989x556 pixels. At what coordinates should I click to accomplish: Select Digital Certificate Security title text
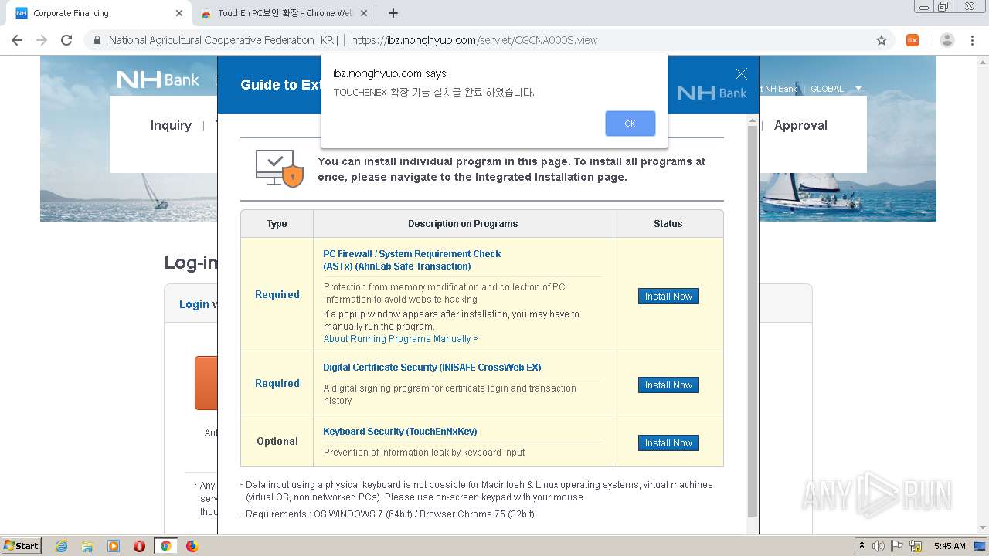(x=432, y=368)
